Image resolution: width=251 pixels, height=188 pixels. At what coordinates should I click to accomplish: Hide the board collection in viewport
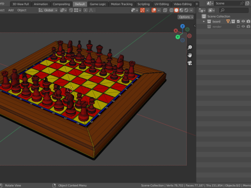point(243,21)
